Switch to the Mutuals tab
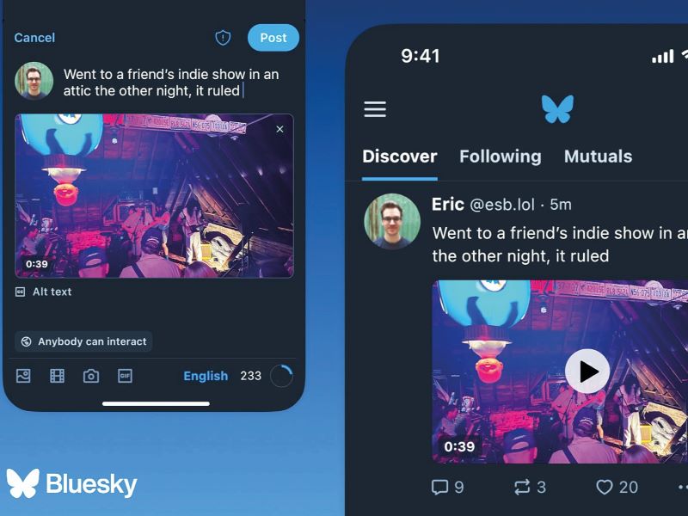This screenshot has height=516, width=688. 598,157
